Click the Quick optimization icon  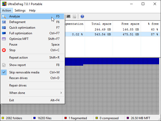pos(4,28)
